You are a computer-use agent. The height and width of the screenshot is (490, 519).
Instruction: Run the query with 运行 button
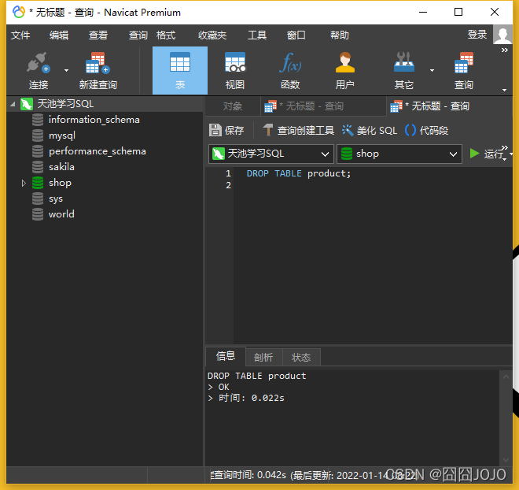pos(487,154)
